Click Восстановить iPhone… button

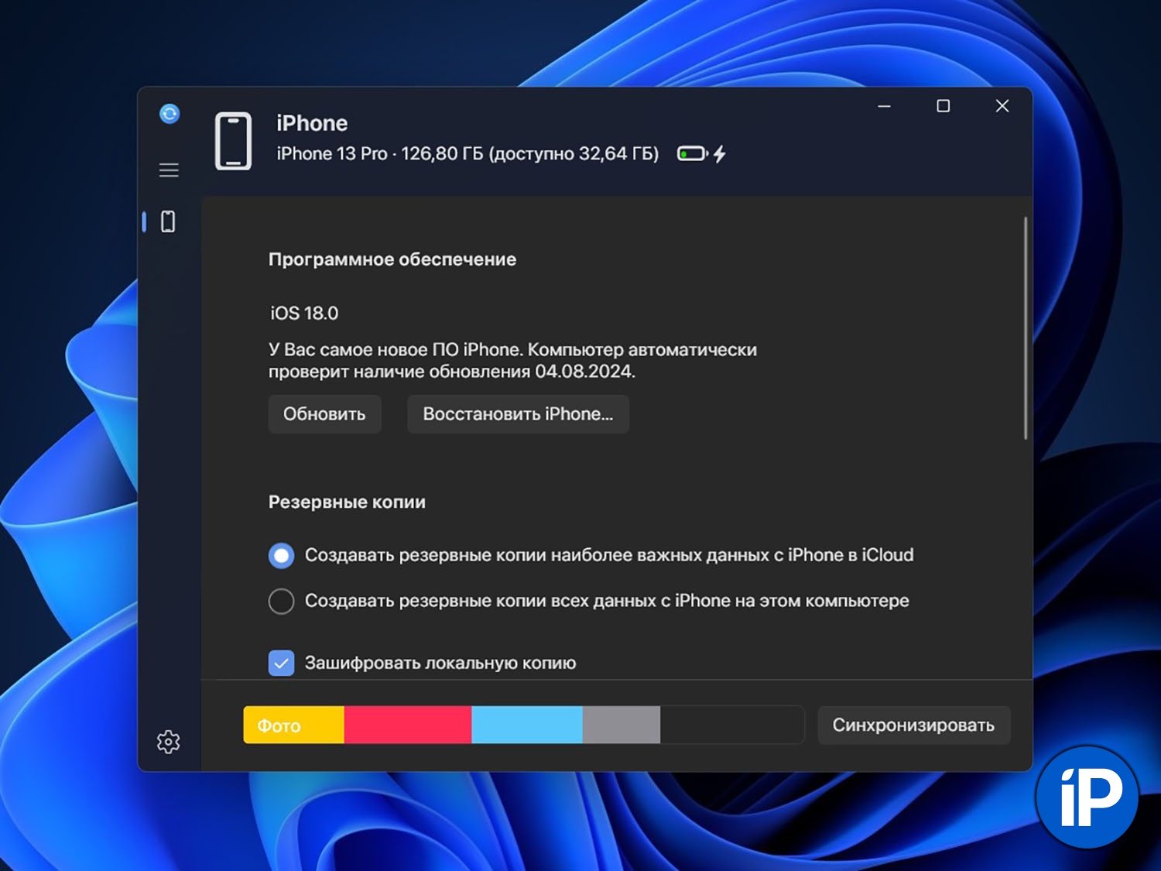(518, 414)
